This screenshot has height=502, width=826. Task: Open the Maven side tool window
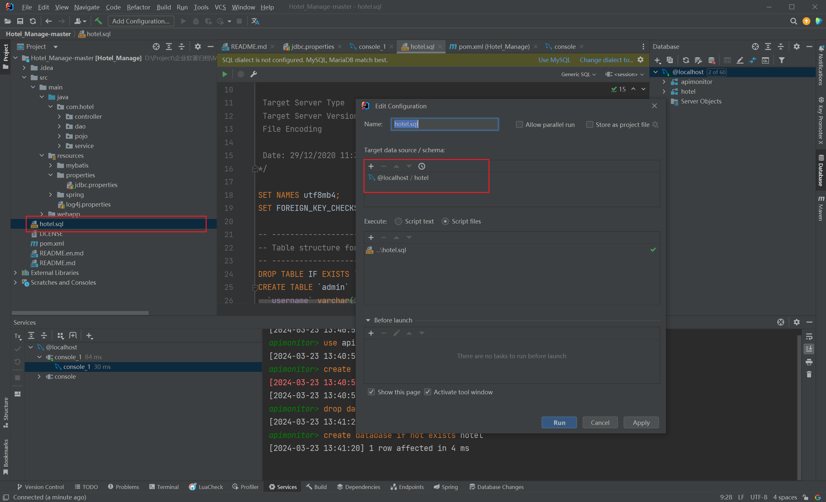pos(821,208)
